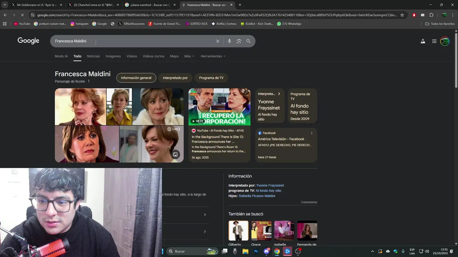Switch to Chrome in the taskbar
Image resolution: width=458 pixels, height=257 pixels.
coord(277,251)
